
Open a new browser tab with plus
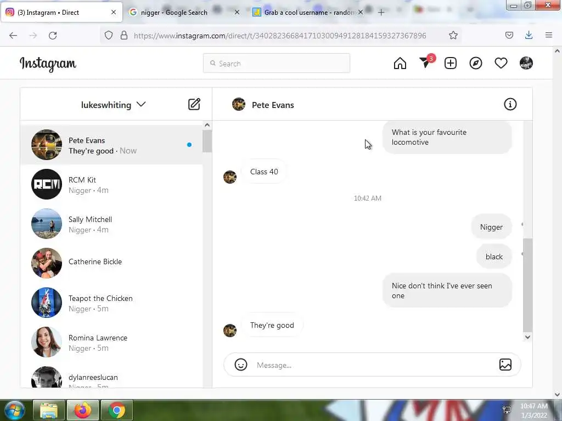pos(381,13)
